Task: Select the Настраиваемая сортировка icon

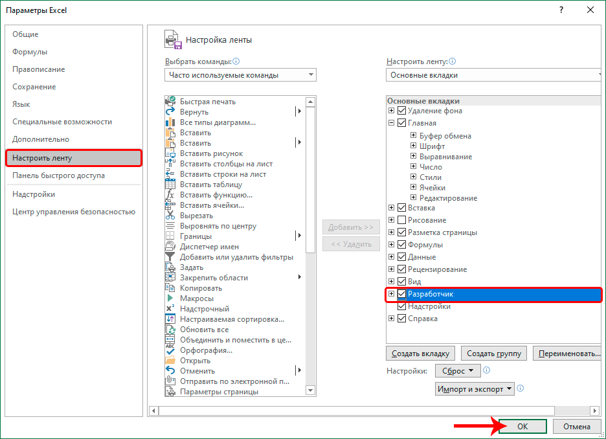Action: point(170,319)
